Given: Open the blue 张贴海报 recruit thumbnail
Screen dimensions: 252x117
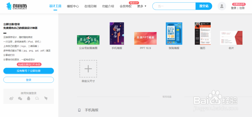Looking at the screenshot, I should pos(174,33).
